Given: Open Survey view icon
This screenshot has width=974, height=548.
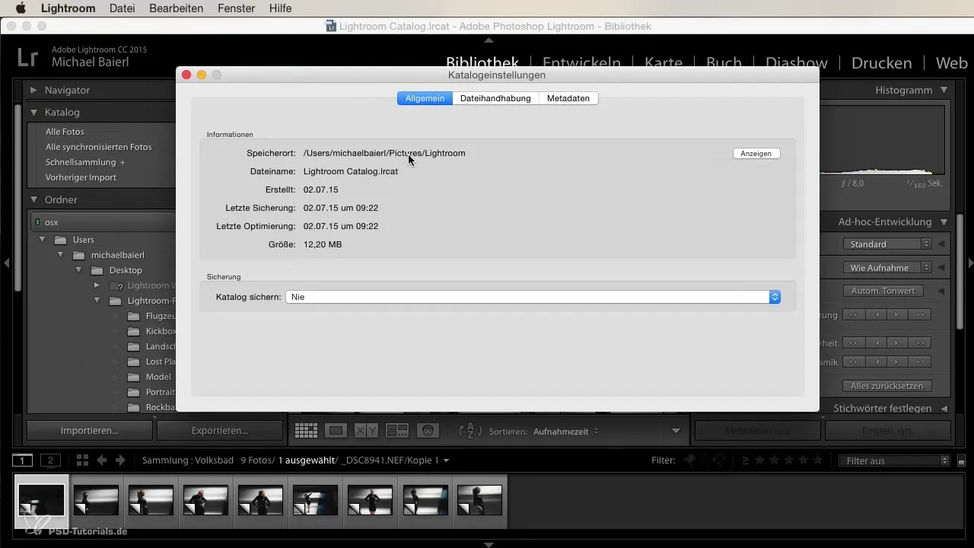Looking at the screenshot, I should (x=397, y=431).
